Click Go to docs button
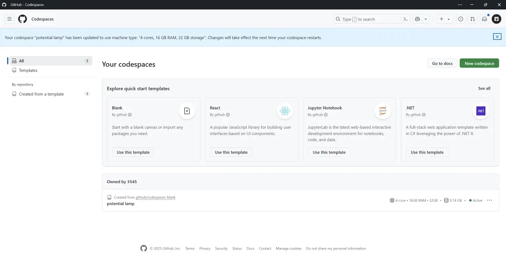This screenshot has width=506, height=270. [x=442, y=63]
